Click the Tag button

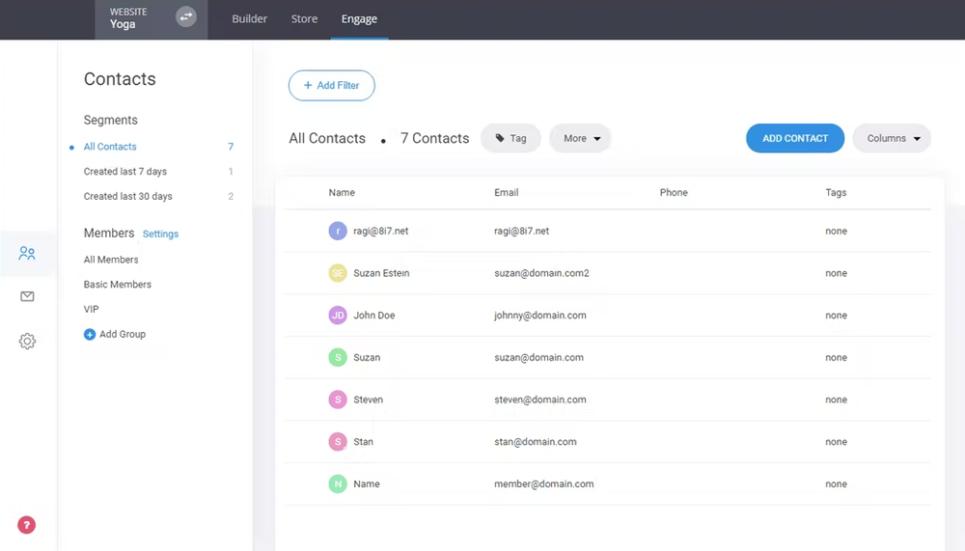[x=510, y=139]
